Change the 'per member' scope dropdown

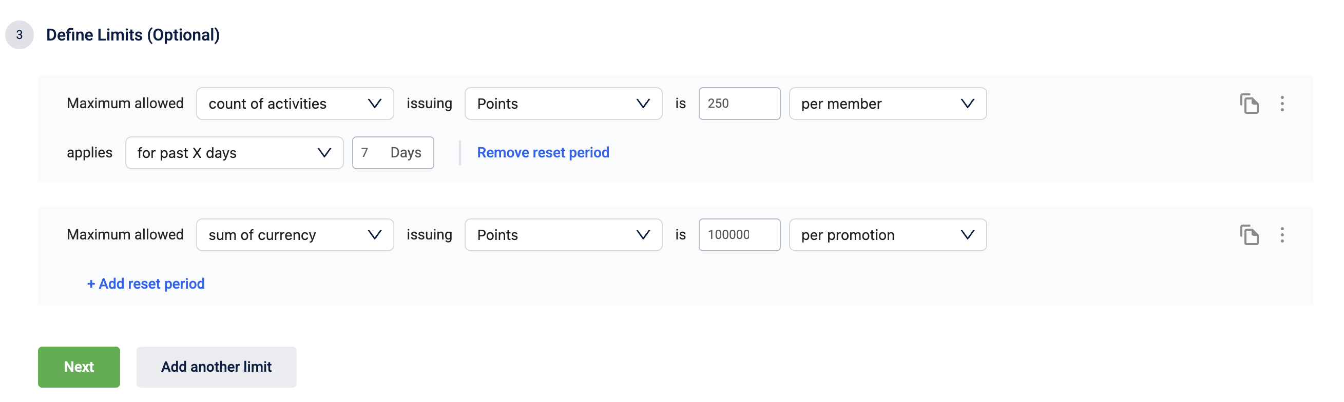click(888, 104)
